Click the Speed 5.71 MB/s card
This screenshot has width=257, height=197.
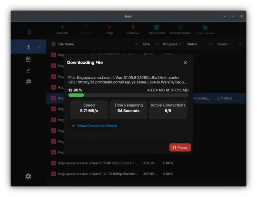coord(89,110)
